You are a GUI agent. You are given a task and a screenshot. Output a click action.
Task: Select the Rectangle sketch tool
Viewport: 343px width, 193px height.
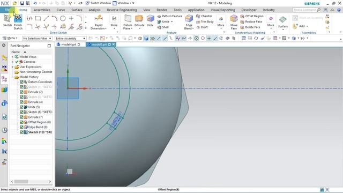(38, 18)
